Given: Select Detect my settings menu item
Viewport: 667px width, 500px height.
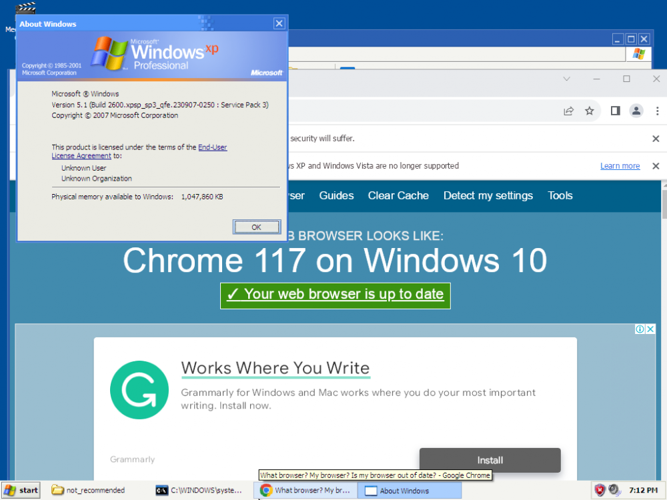Looking at the screenshot, I should coord(488,195).
